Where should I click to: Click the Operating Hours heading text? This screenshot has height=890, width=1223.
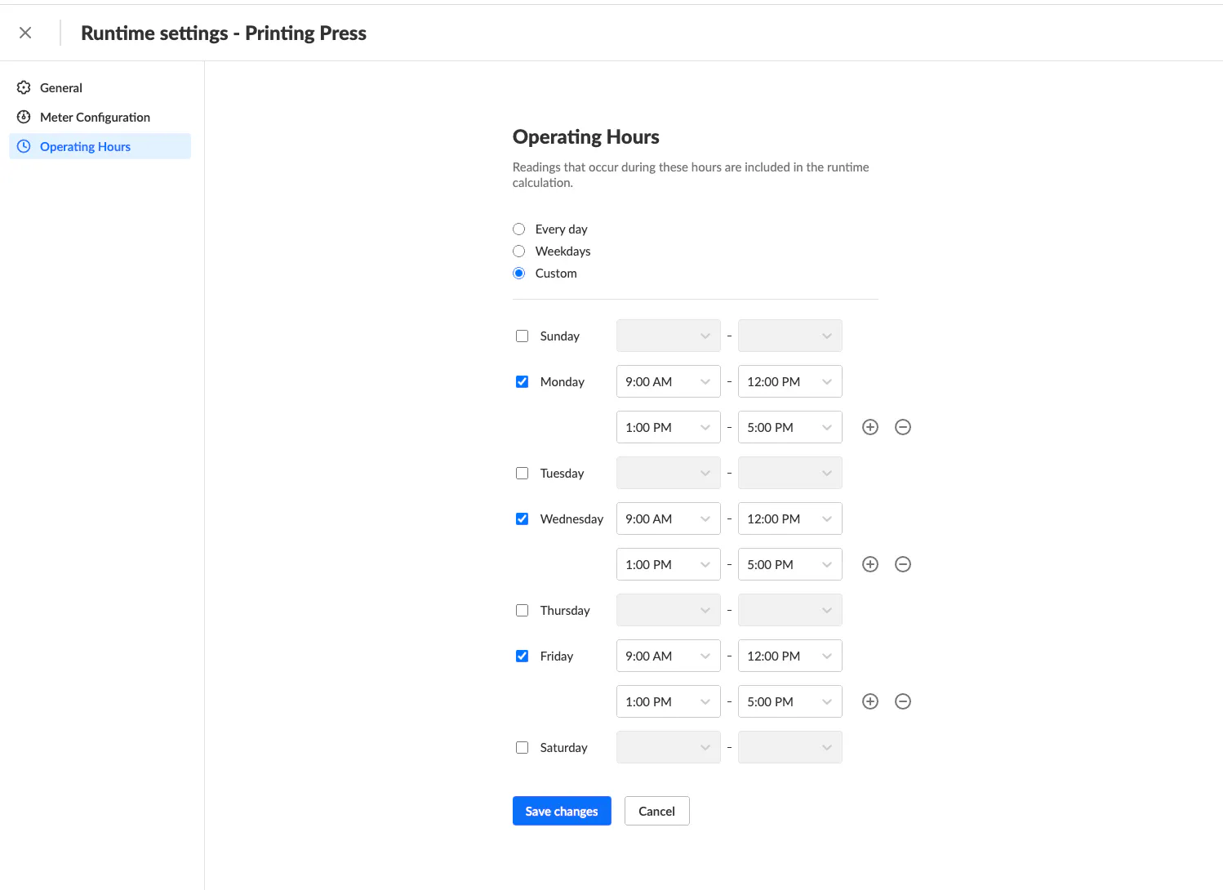pyautogui.click(x=585, y=137)
